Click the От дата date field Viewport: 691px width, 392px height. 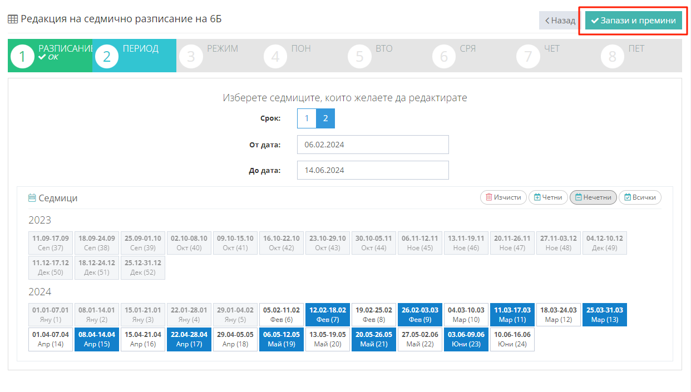pos(373,145)
